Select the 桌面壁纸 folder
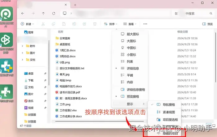The height and width of the screenshot is (137, 217). [63, 44]
